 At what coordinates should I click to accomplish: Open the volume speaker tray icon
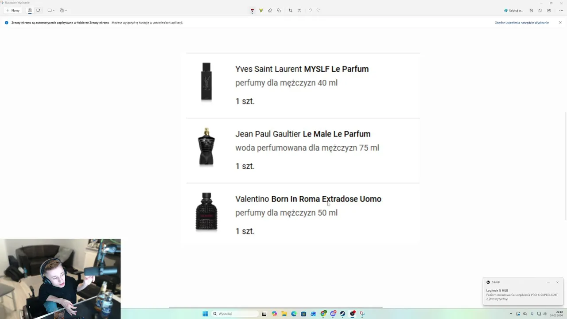pos(545,314)
